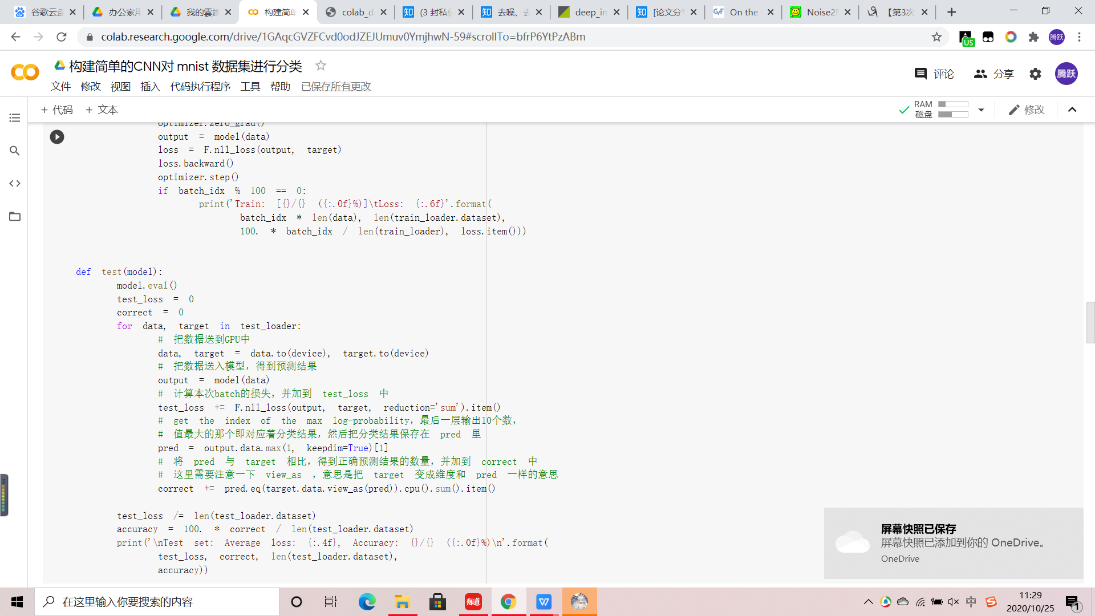1095x616 pixels.
Task: Click the search icon in left sidebar
Action: click(15, 151)
